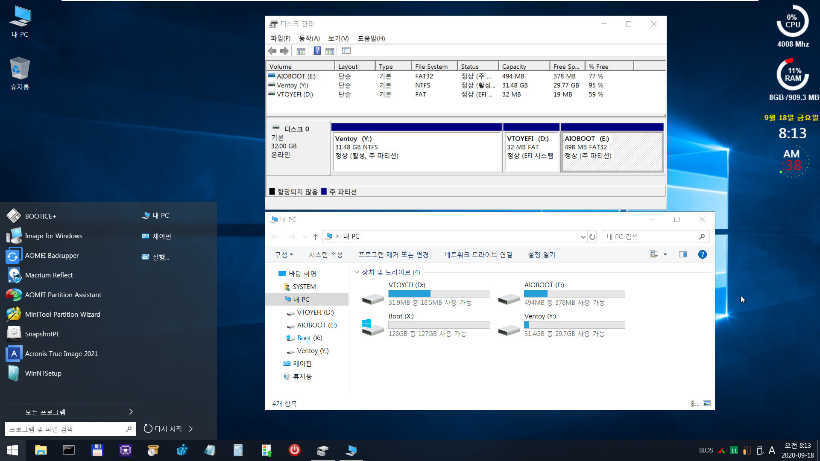Click 설정 열기 in Explorer
Viewport: 820px width, 461px height.
pos(542,255)
